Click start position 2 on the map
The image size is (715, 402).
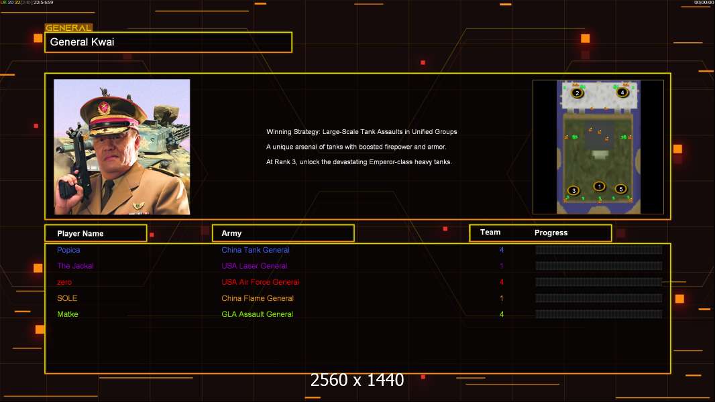click(577, 93)
